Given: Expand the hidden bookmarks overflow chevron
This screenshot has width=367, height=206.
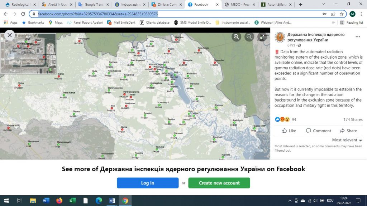Looking at the screenshot, I should click(x=333, y=23).
